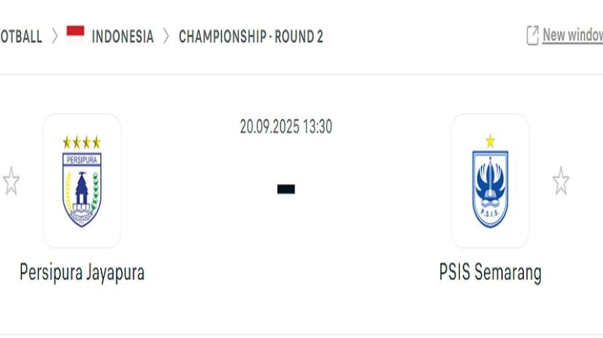Image resolution: width=603 pixels, height=338 pixels.
Task: Click the kickoff time 13:30
Action: [316, 126]
